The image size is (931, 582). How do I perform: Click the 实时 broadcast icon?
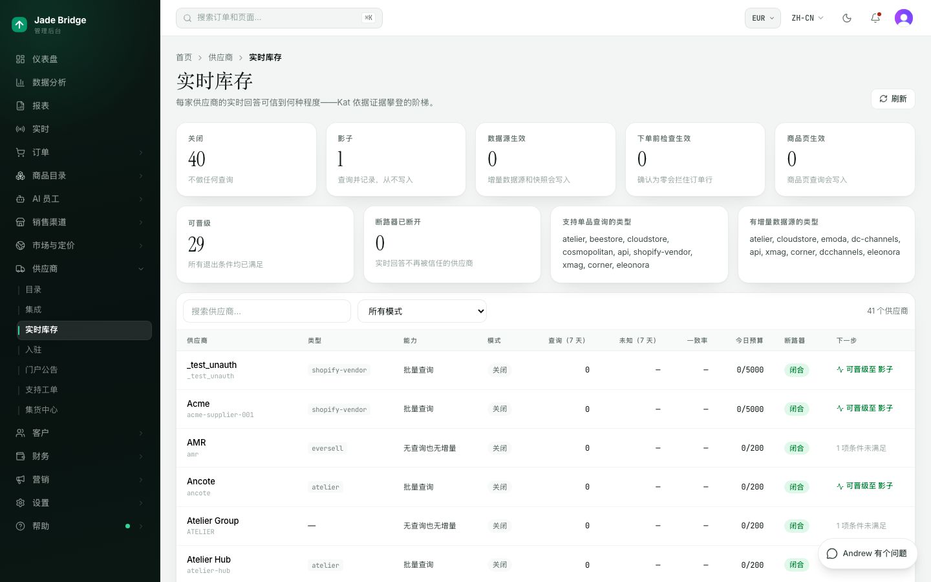(21, 129)
